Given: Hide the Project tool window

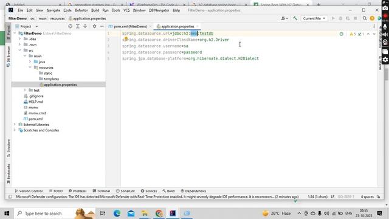Looking at the screenshot, I should coord(102,26).
